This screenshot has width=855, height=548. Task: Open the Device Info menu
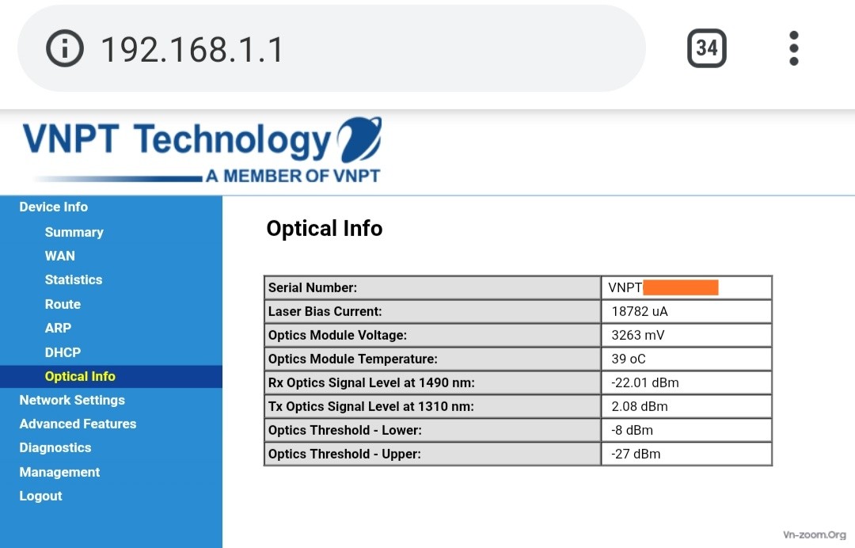54,207
